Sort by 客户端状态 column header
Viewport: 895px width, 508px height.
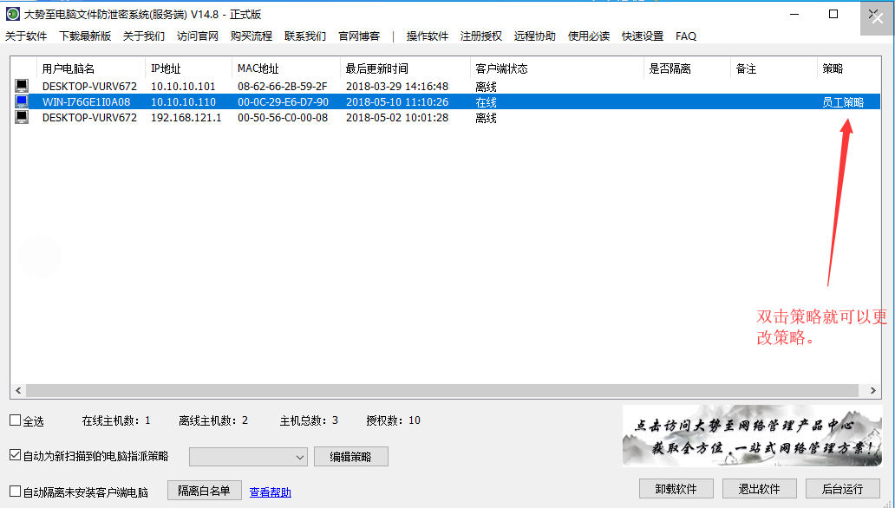pos(501,68)
